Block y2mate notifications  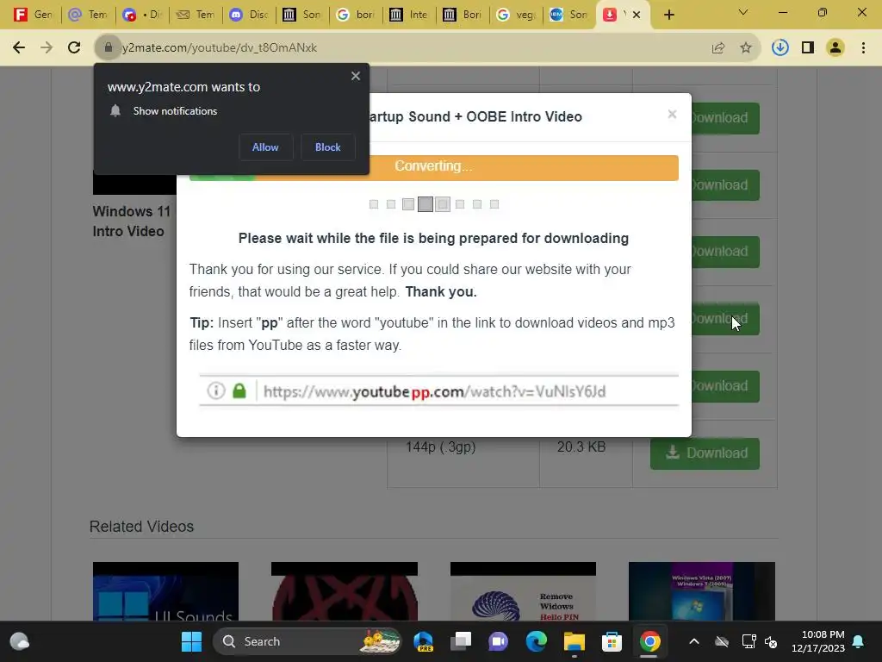click(x=327, y=147)
